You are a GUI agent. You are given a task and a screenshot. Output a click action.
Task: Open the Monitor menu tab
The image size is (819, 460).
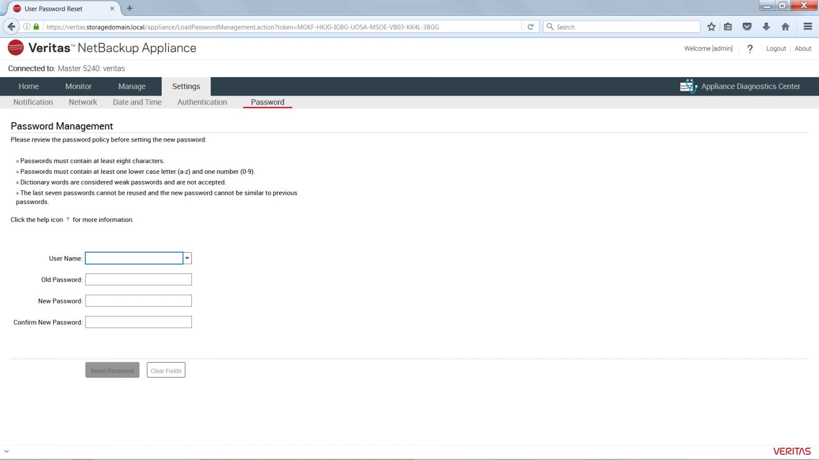78,86
